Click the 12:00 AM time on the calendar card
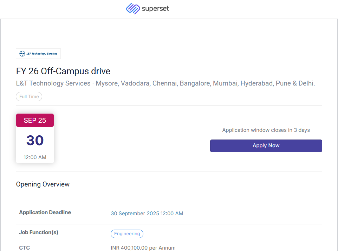This screenshot has height=251, width=338. 35,157
